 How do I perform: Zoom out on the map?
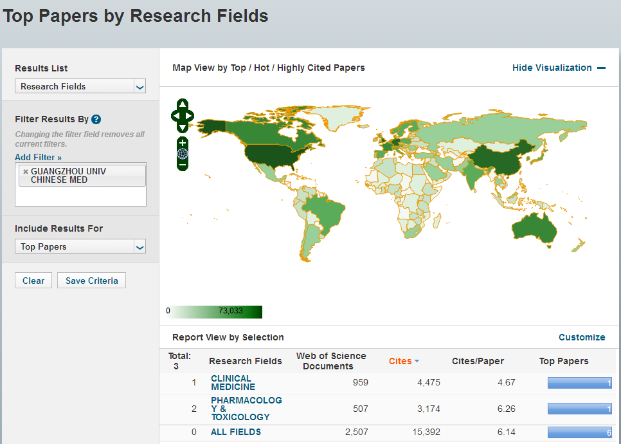[x=183, y=165]
